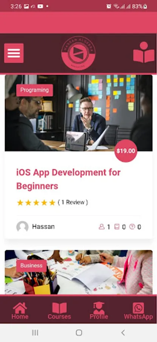Switch to Courses tab
This screenshot has height=342, width=157.
(59, 311)
